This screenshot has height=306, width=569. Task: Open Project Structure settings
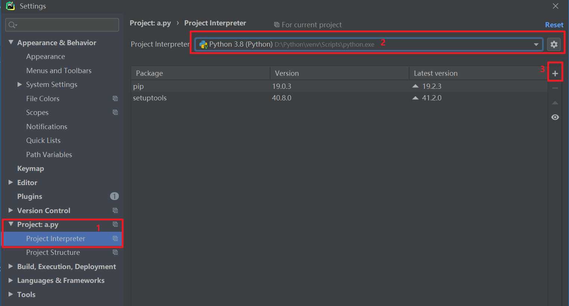click(x=53, y=253)
